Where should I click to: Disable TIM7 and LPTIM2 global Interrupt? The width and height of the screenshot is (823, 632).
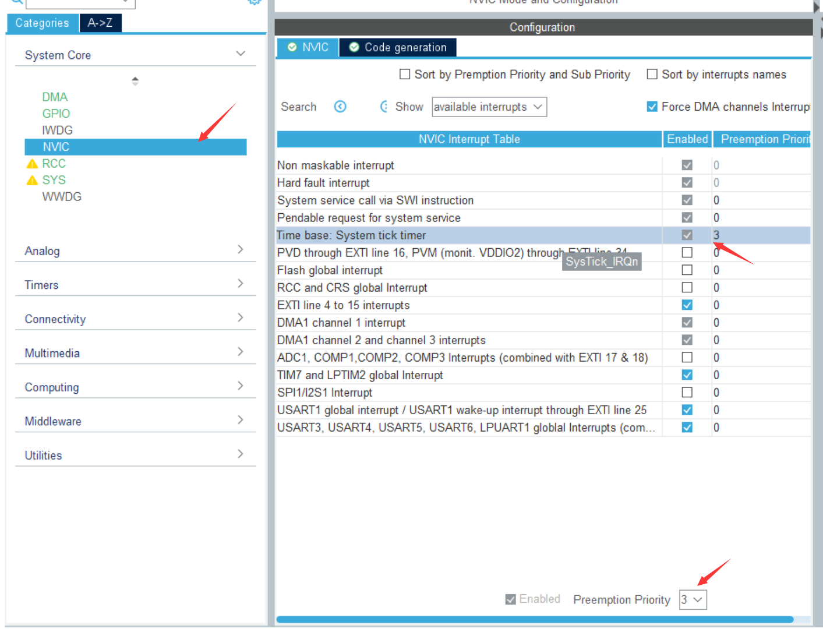tap(687, 375)
